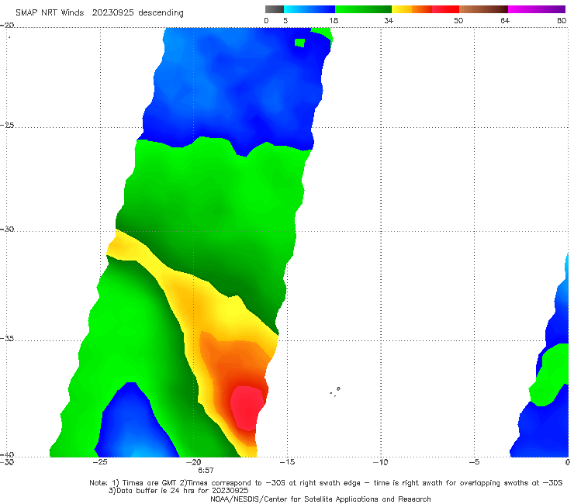Click the green 18–34 color bar segment
Viewport: 574px width, 504px height.
pyautogui.click(x=363, y=9)
